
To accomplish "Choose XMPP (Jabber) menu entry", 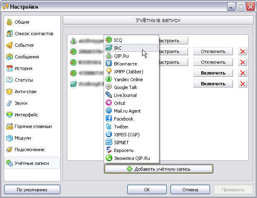I will [x=131, y=71].
